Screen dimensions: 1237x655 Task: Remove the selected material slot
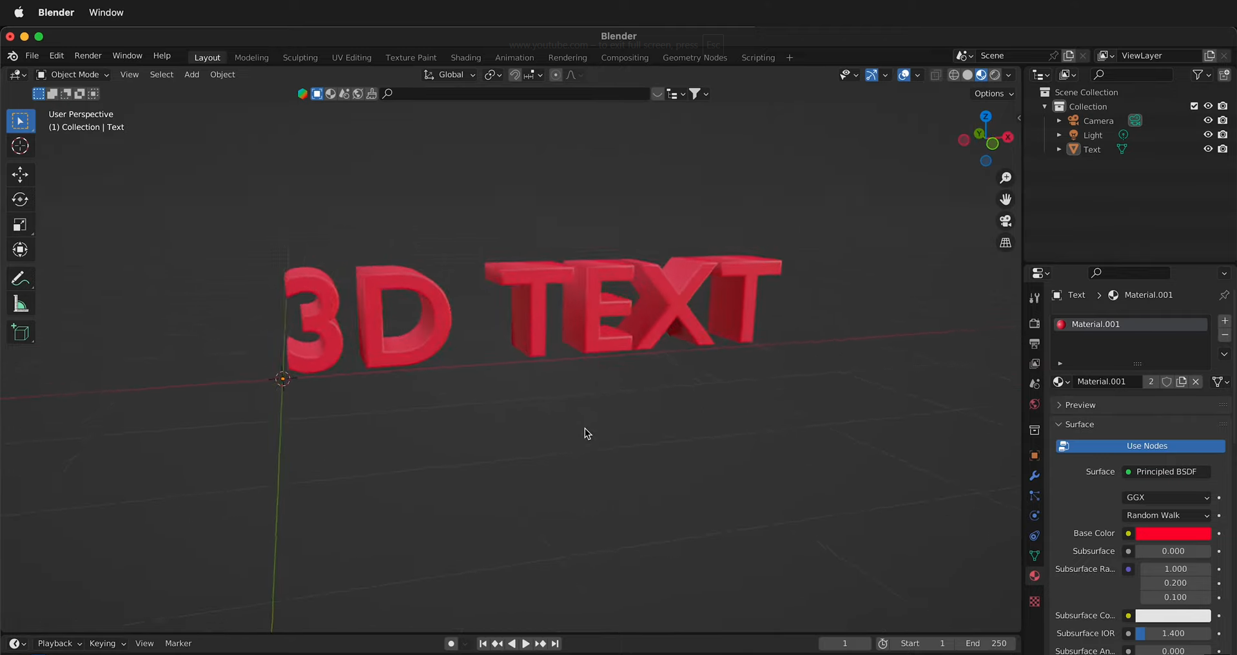[x=1225, y=335]
